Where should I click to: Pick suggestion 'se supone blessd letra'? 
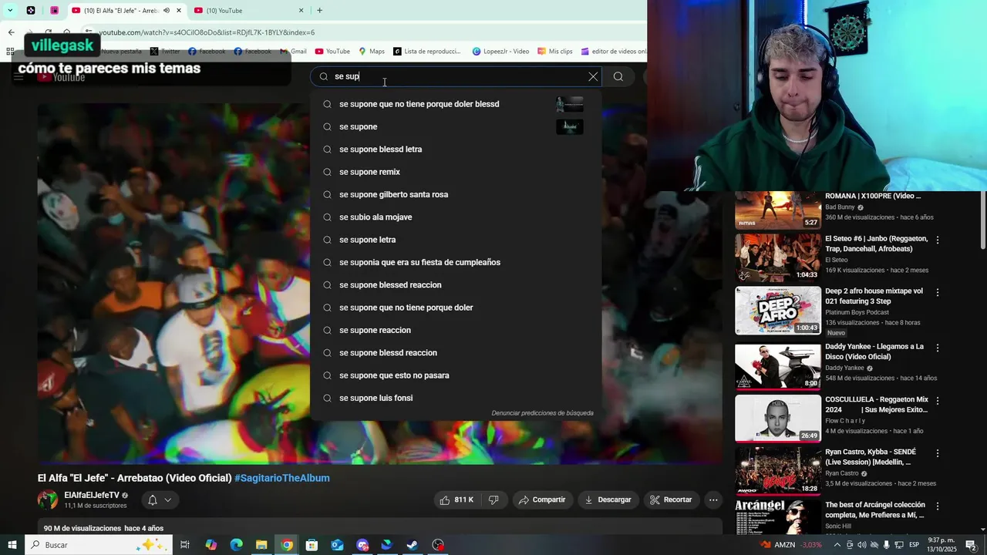(456, 150)
